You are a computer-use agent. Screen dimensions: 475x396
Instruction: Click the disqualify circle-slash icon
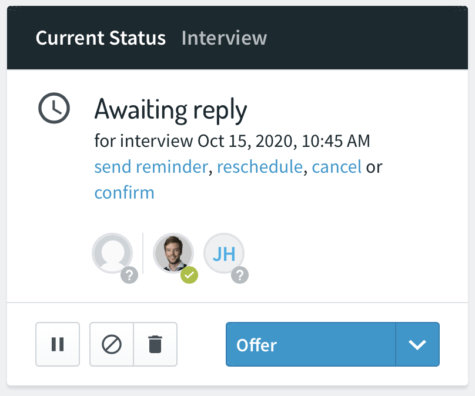click(x=112, y=344)
